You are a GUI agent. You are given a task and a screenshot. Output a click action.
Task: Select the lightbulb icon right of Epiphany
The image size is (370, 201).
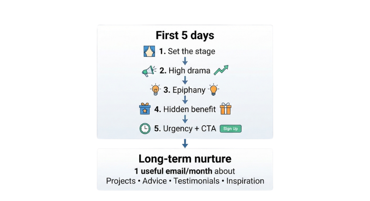[x=214, y=89]
